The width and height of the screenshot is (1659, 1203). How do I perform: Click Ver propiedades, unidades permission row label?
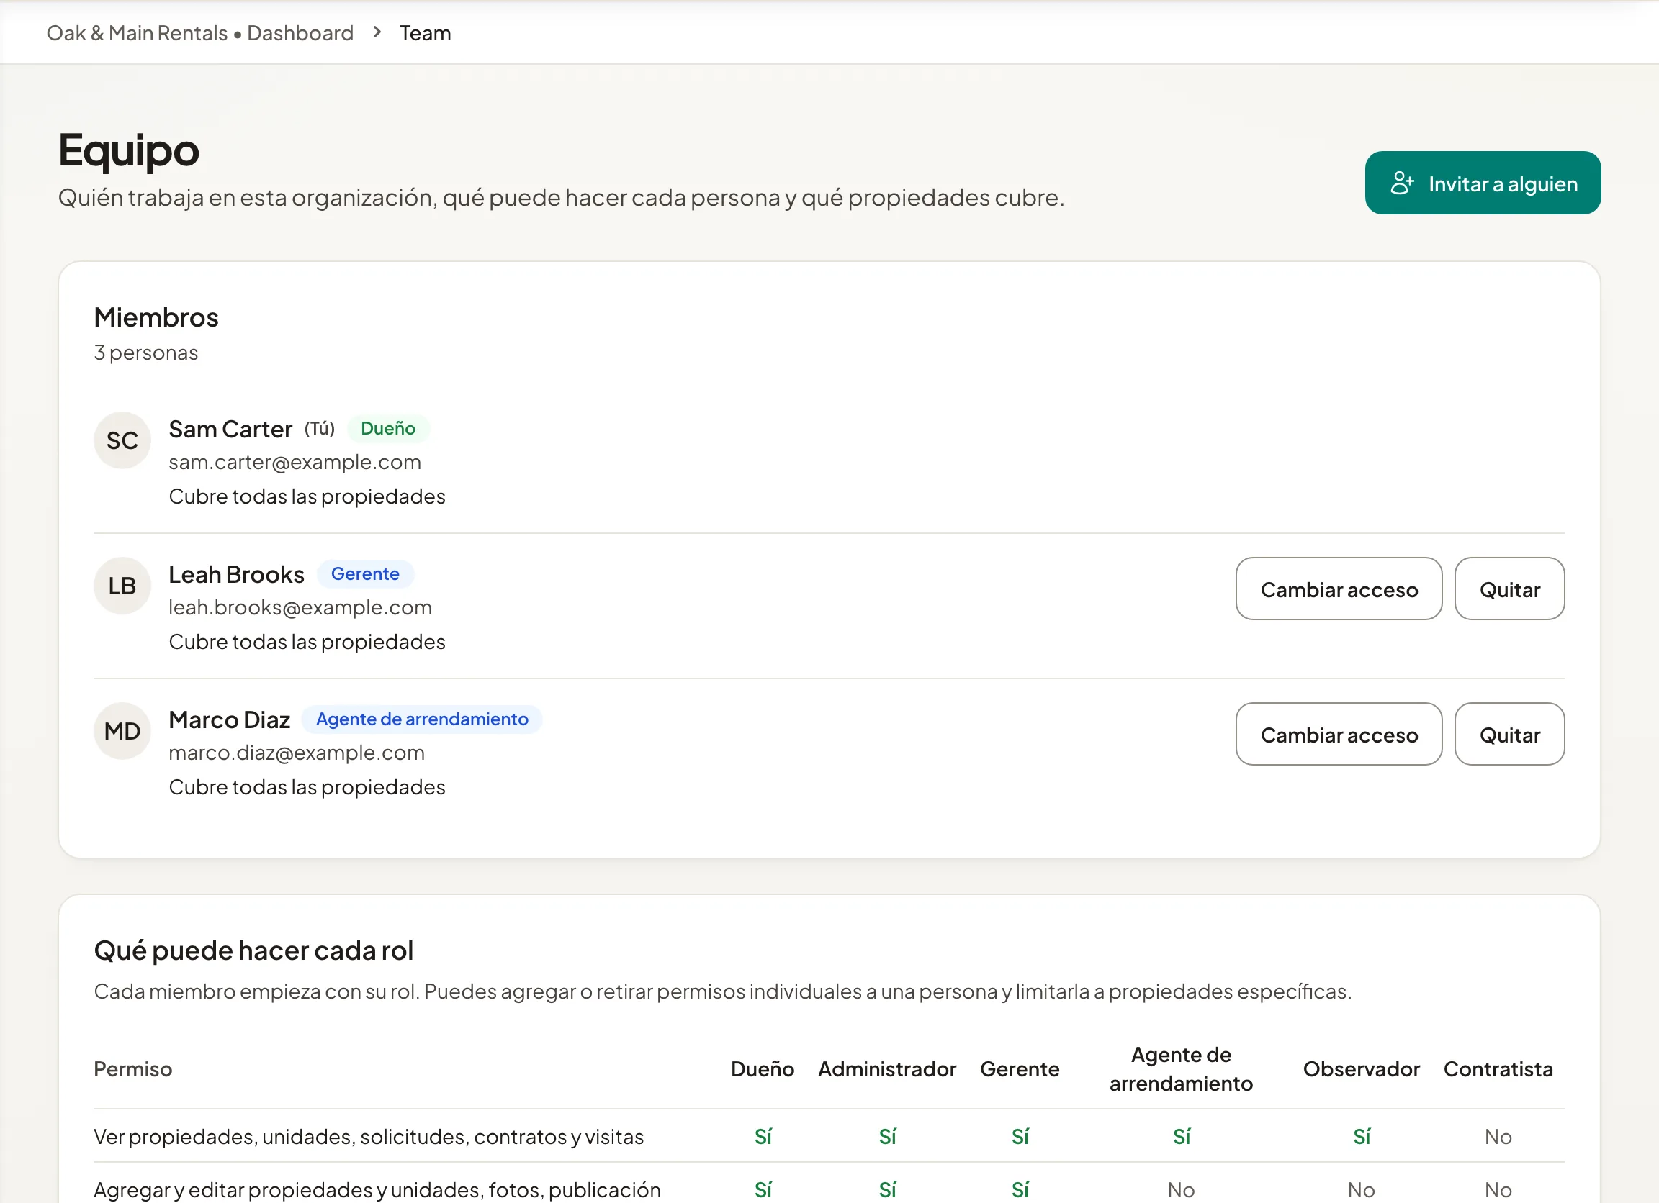[x=369, y=1138]
